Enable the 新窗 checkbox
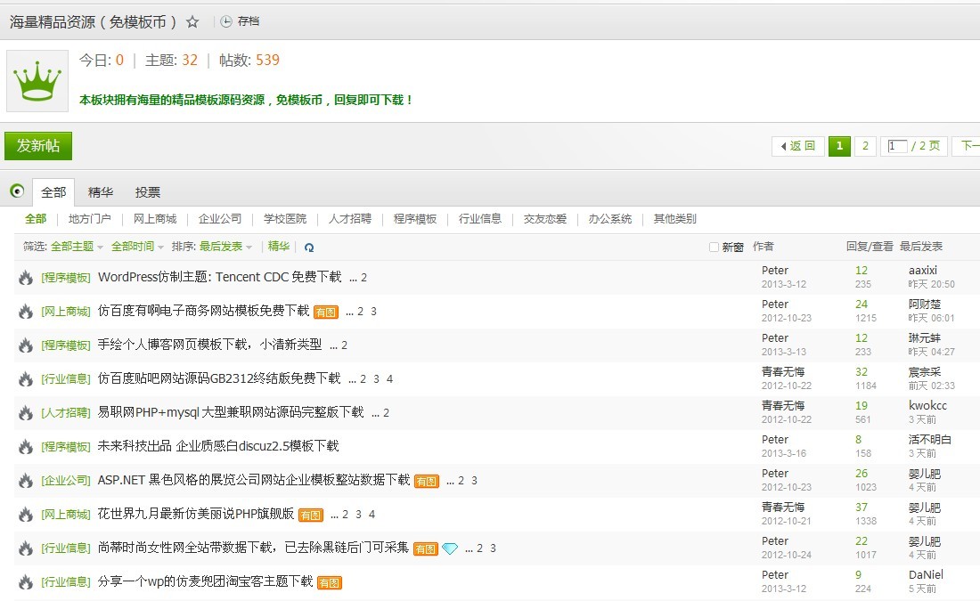 [x=714, y=248]
